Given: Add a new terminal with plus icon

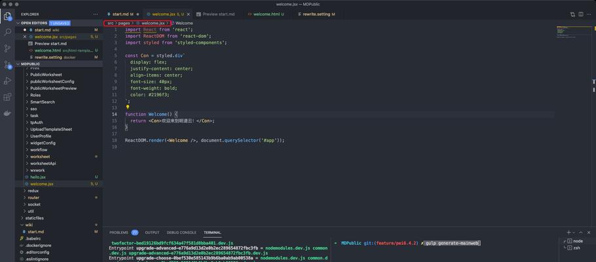Looking at the screenshot, I should point(568,233).
